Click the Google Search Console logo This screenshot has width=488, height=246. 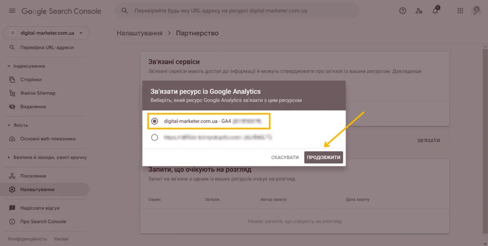(x=61, y=11)
